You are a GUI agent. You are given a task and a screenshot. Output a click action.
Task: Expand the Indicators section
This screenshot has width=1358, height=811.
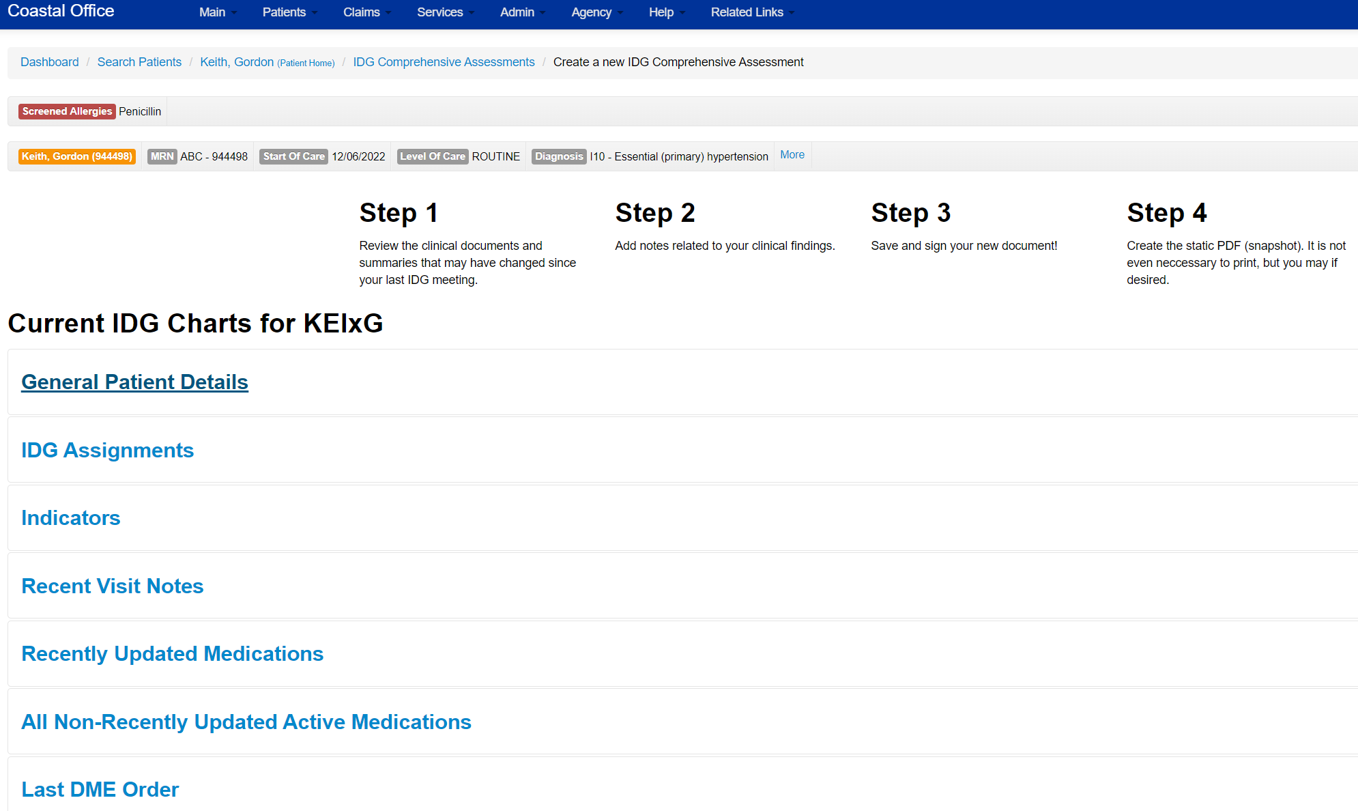pos(70,518)
